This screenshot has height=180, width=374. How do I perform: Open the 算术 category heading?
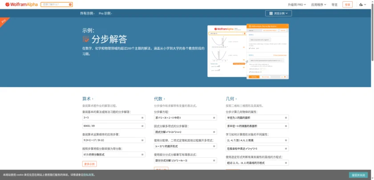[x=88, y=99]
